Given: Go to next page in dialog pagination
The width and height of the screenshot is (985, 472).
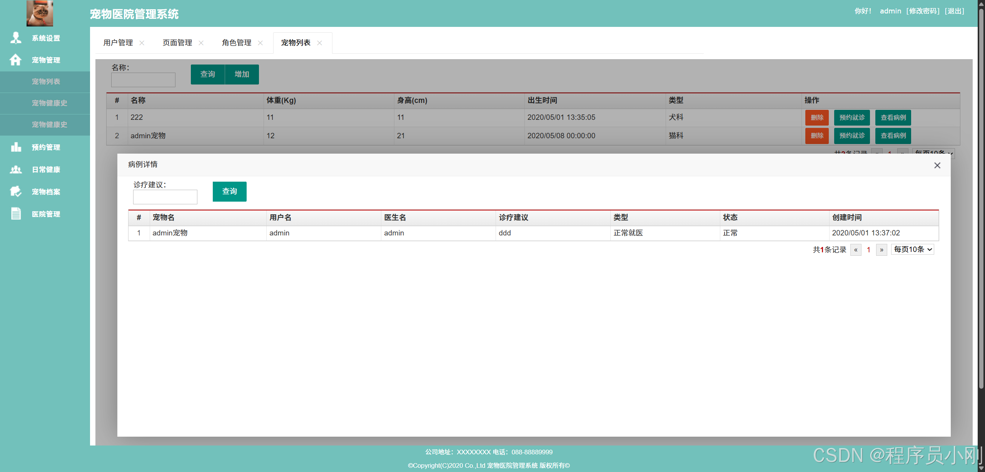Looking at the screenshot, I should [x=881, y=250].
